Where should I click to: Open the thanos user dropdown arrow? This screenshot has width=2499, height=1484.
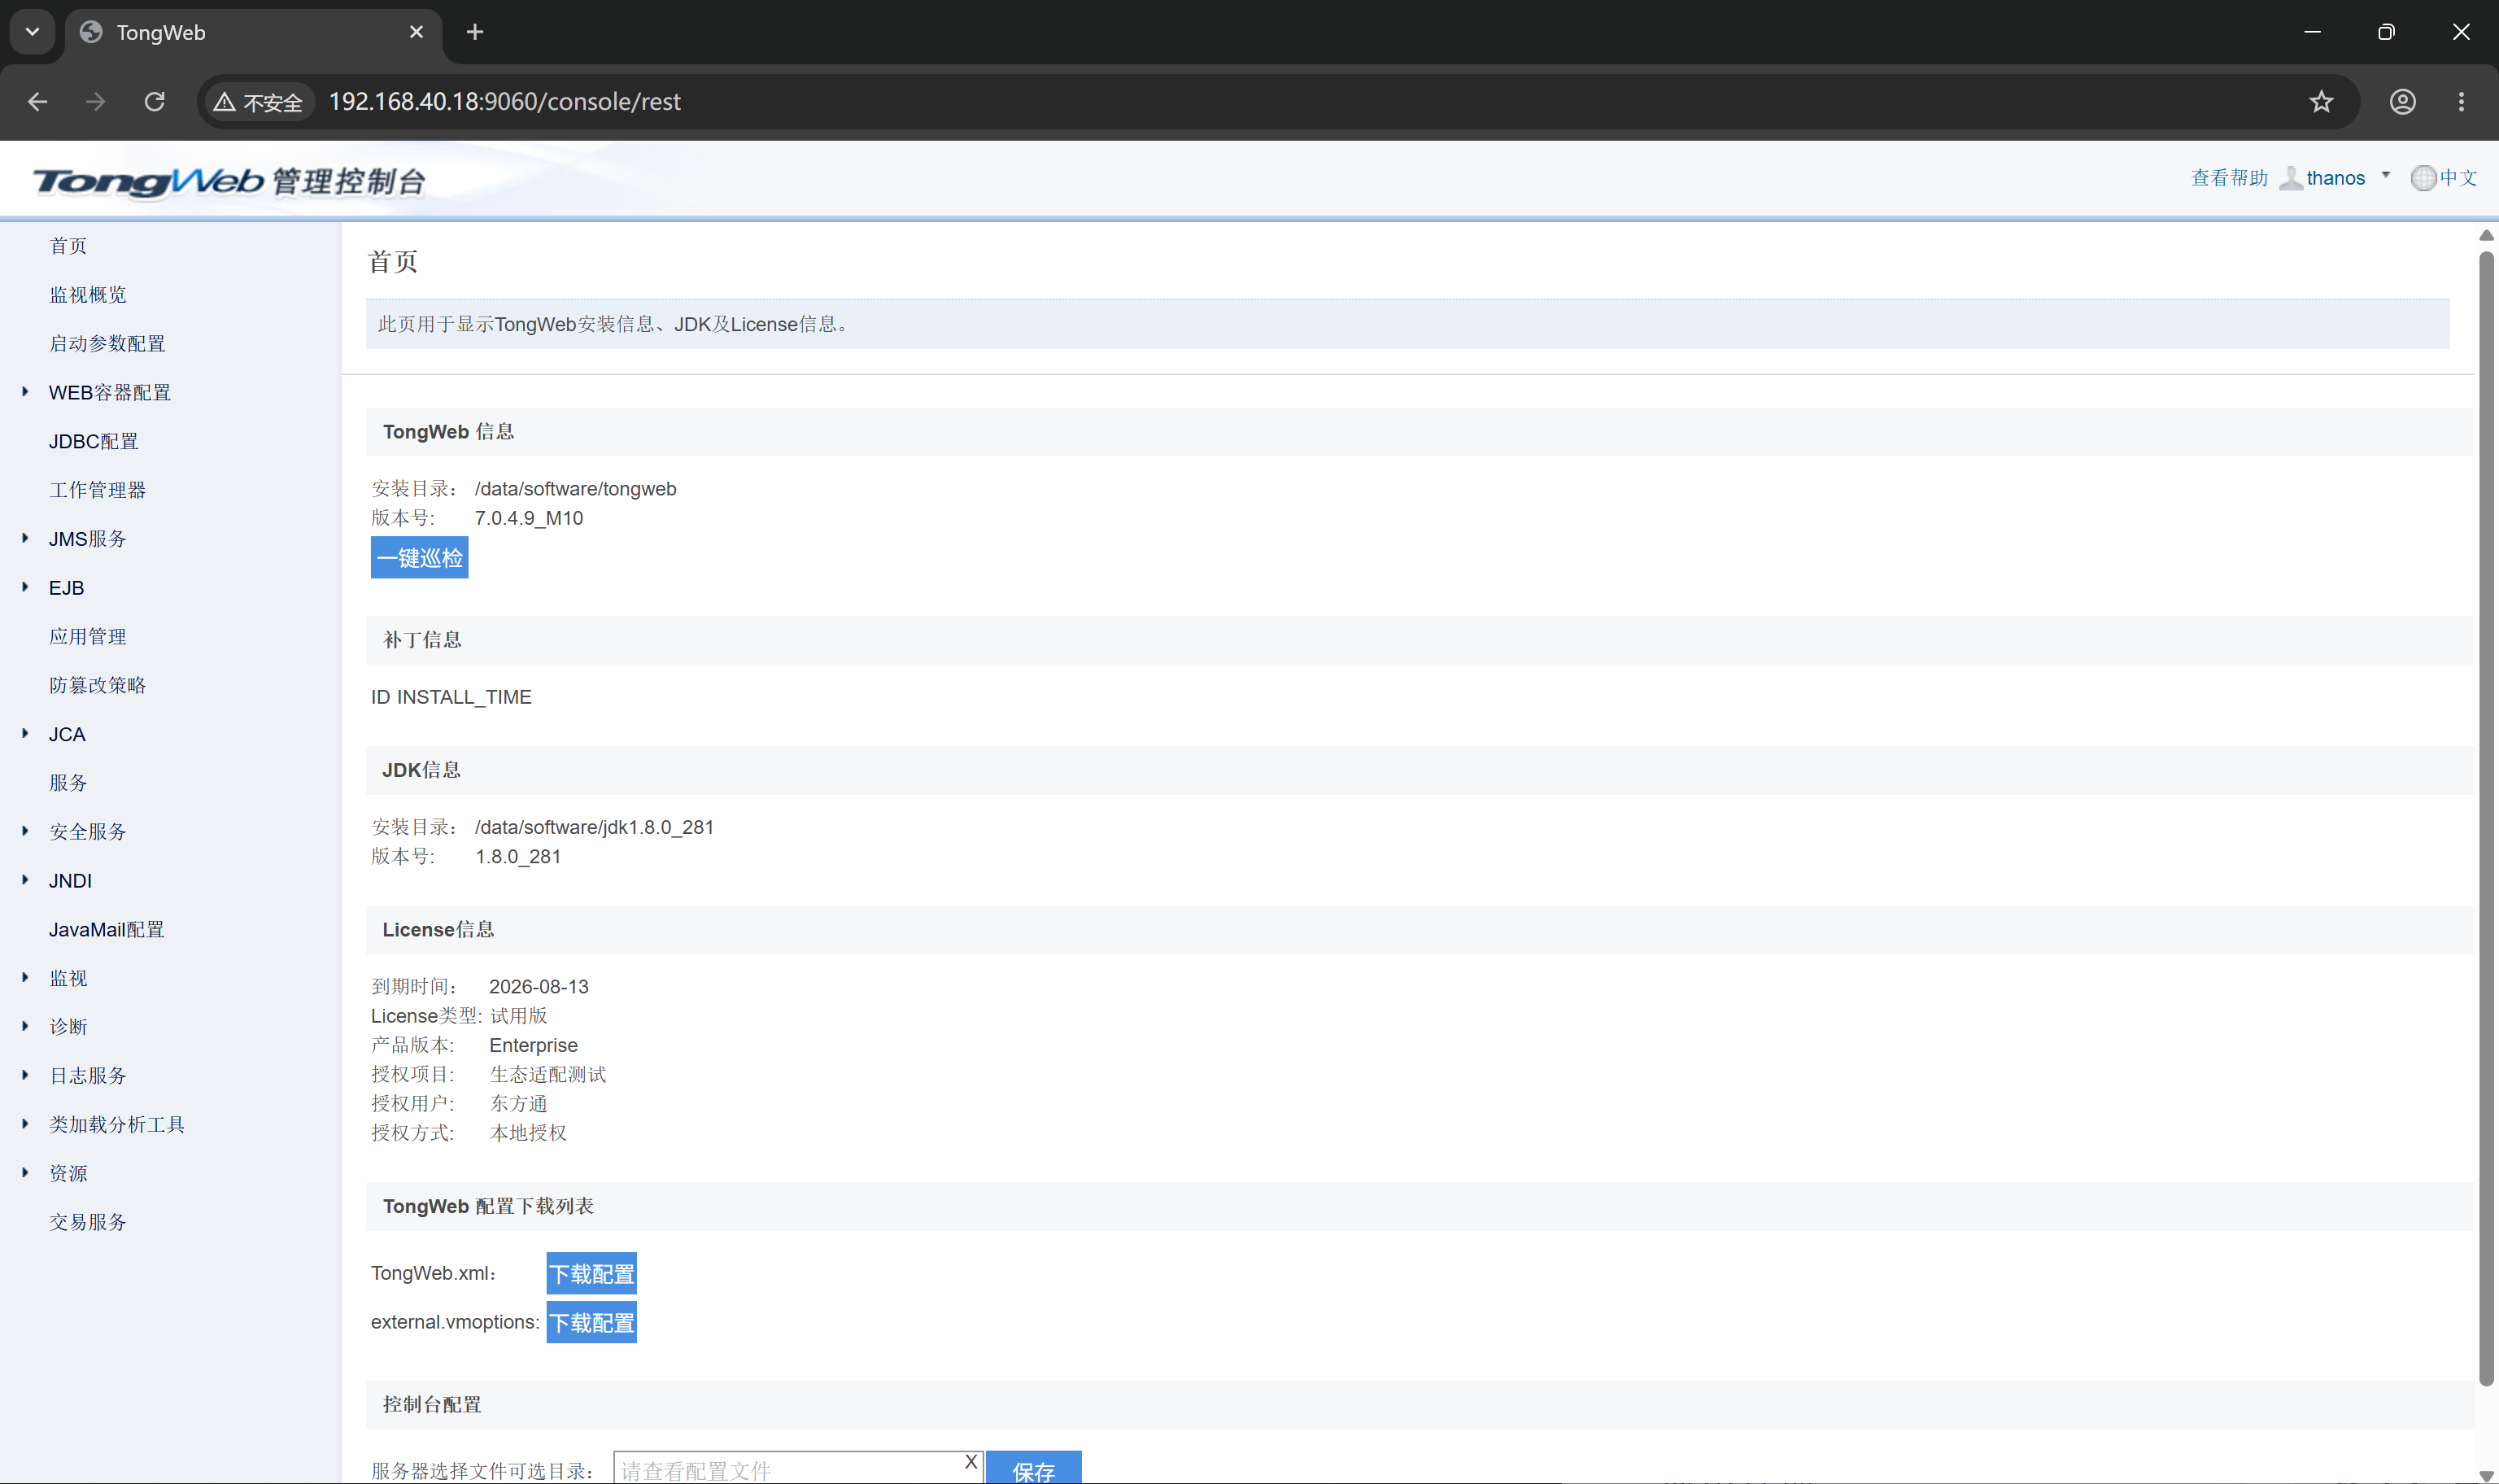tap(2385, 176)
